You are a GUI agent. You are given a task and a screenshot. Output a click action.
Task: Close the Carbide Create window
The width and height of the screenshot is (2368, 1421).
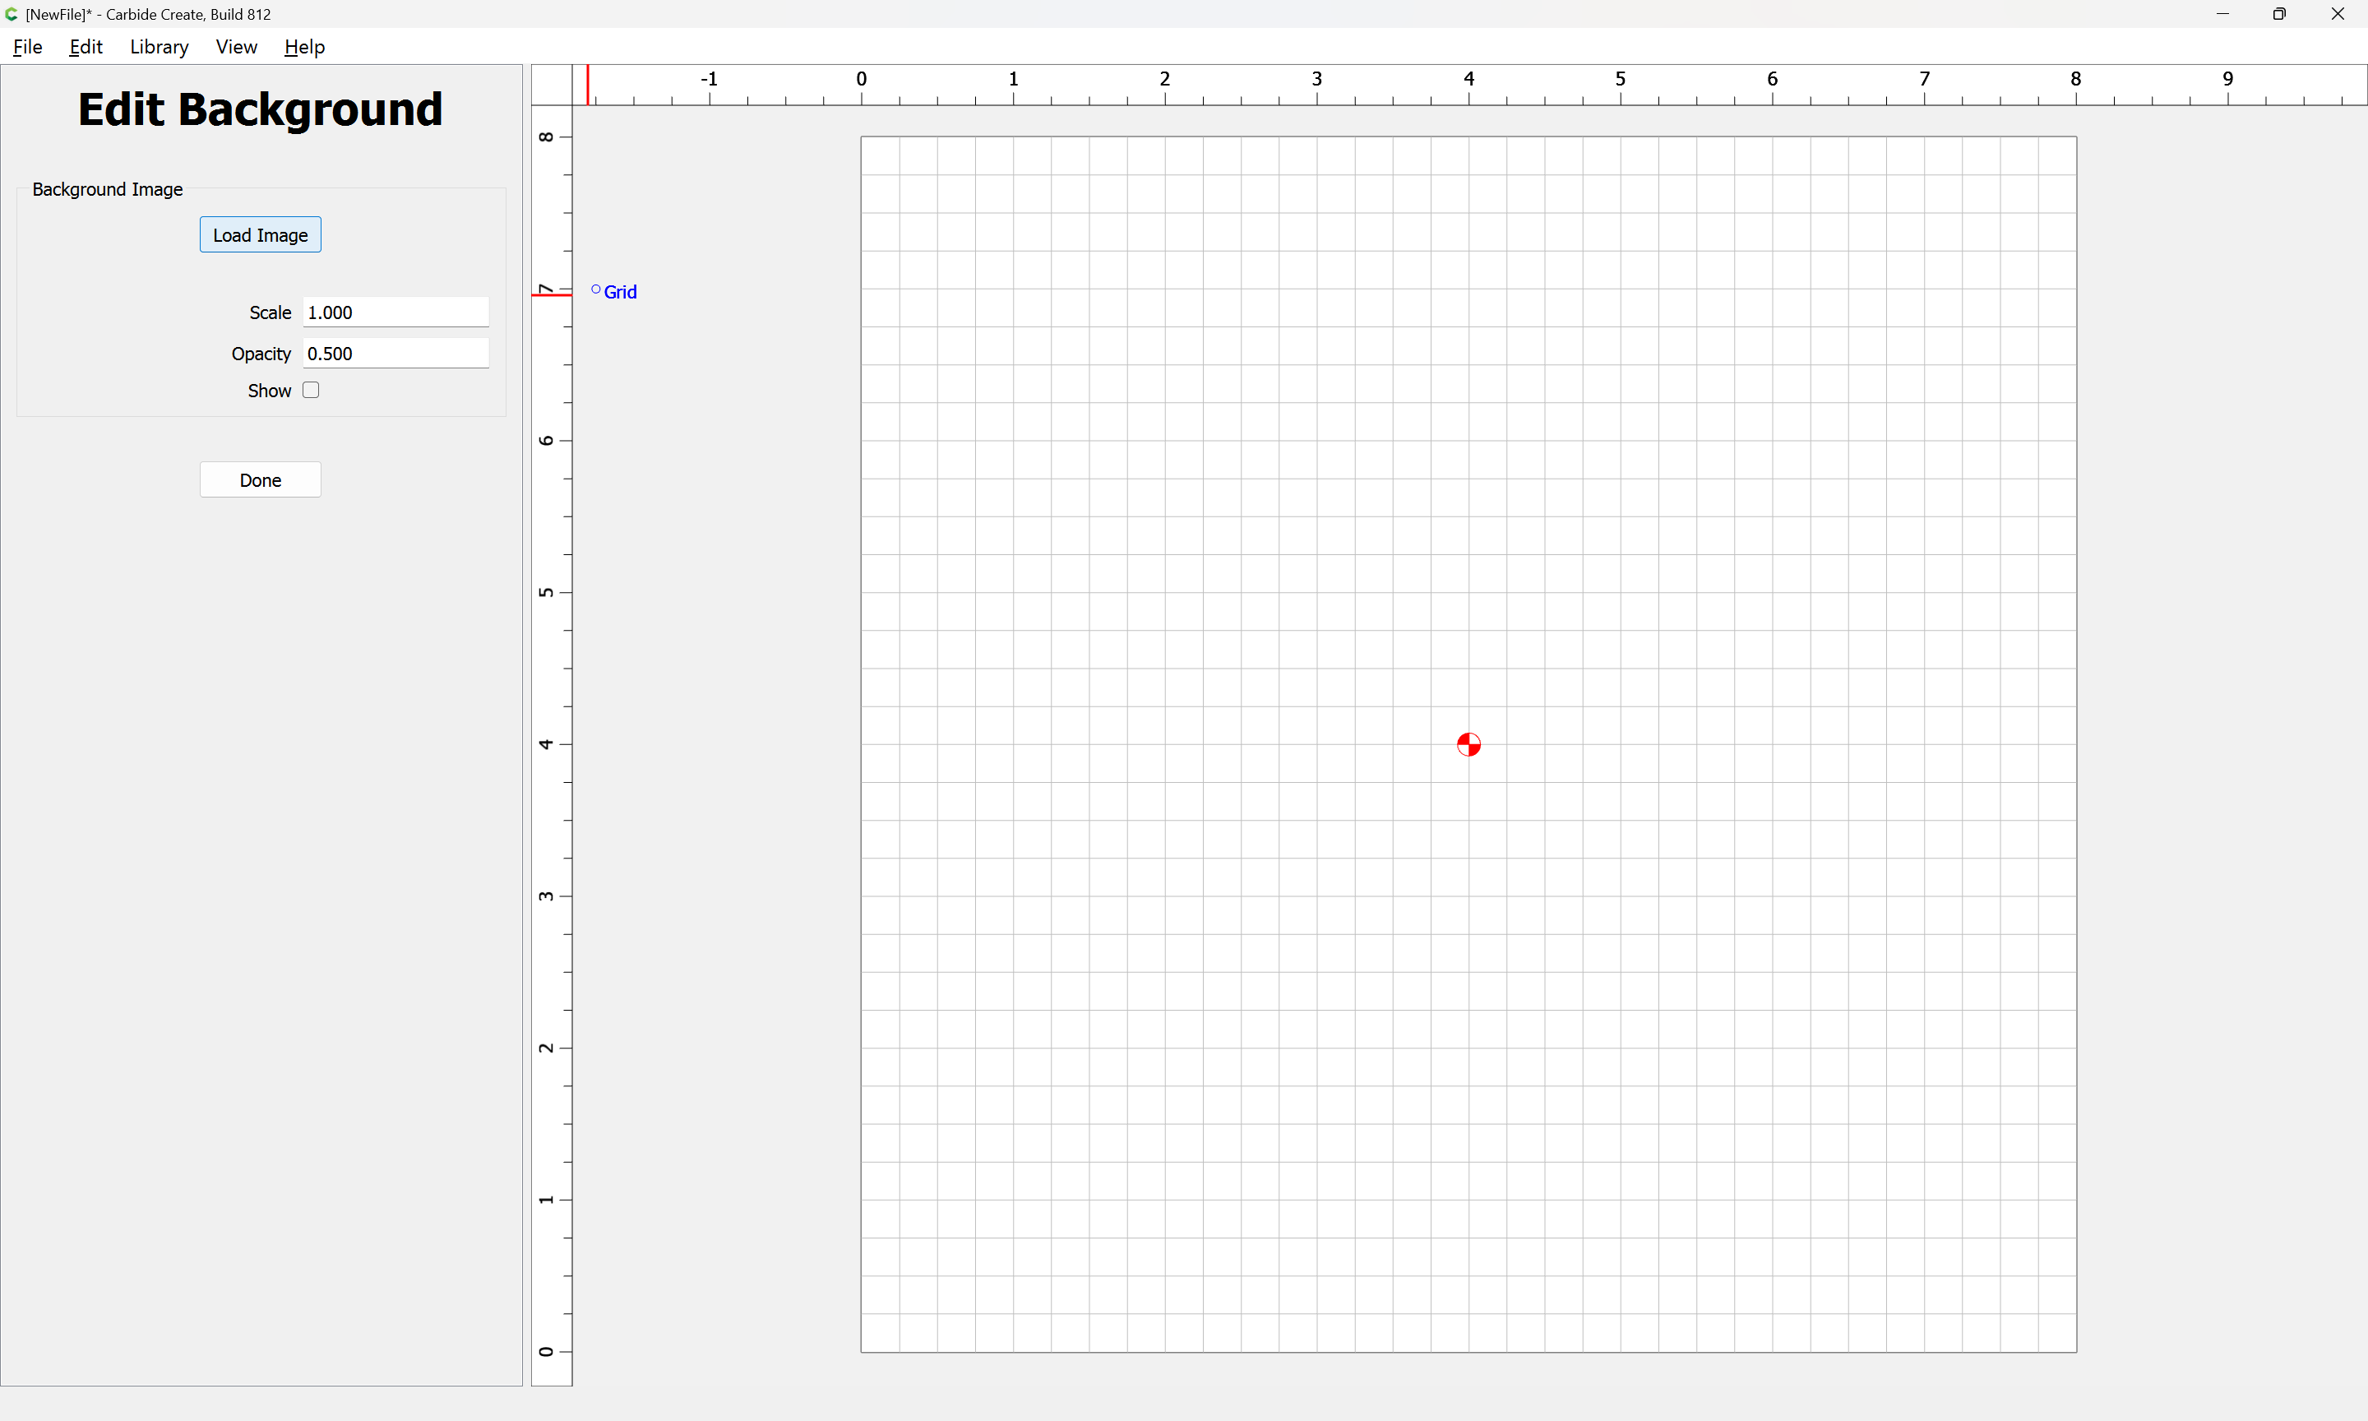(2338, 14)
